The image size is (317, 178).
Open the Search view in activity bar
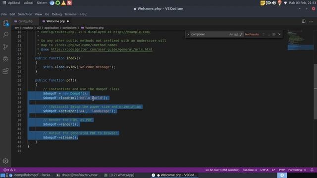(5, 35)
